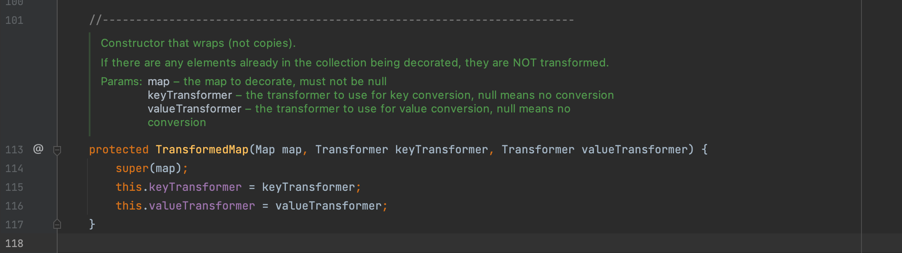The image size is (902, 253).
Task: Click the valueTransformer parameter in the constructor signature
Action: (x=634, y=149)
